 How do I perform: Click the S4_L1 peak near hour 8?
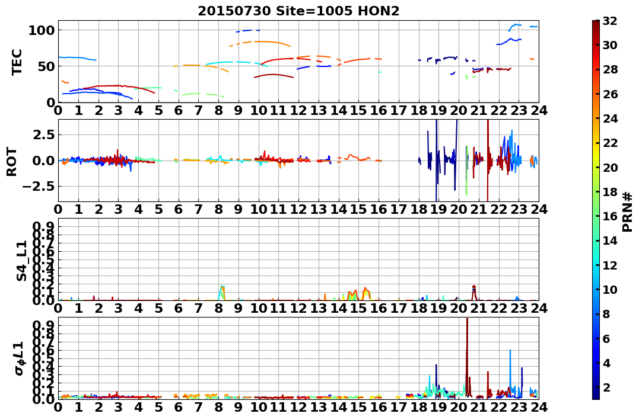click(222, 292)
